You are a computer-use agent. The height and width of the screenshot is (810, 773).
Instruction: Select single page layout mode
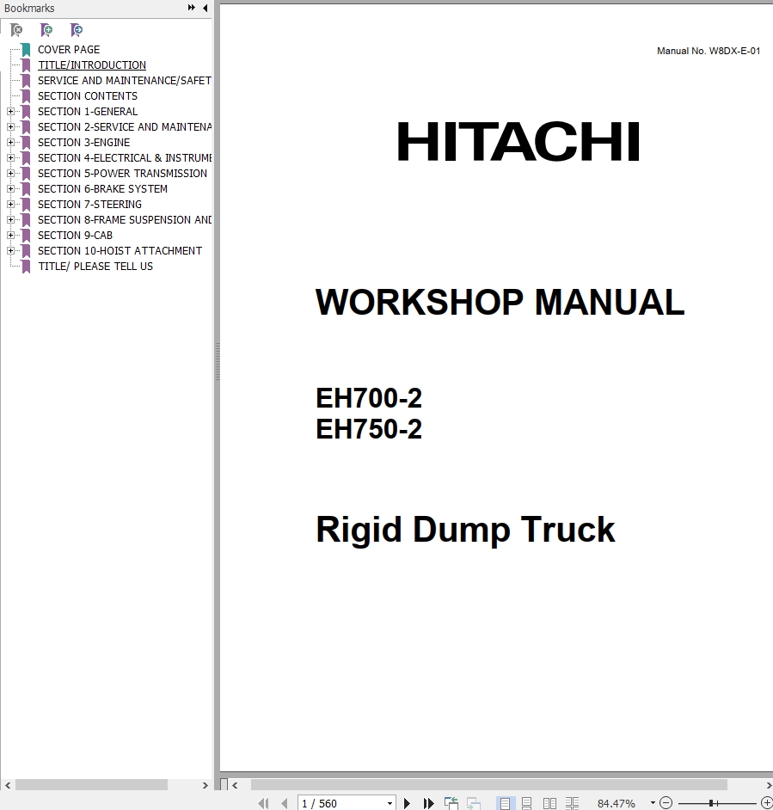(506, 803)
